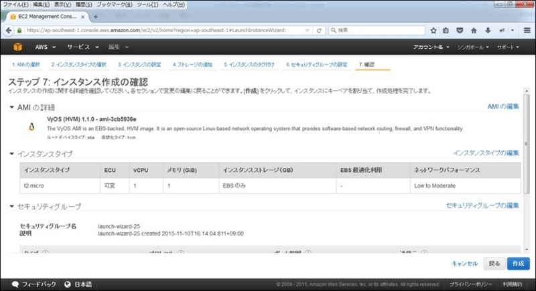
Task: Collapse the セキュリティグループ section
Action: (11, 206)
